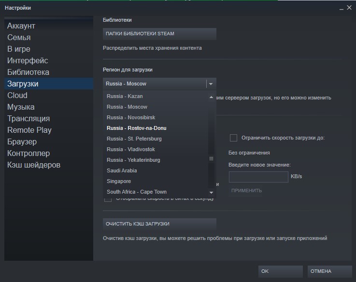Confirm settings with OK button
The width and height of the screenshot is (356, 282).
click(280, 271)
